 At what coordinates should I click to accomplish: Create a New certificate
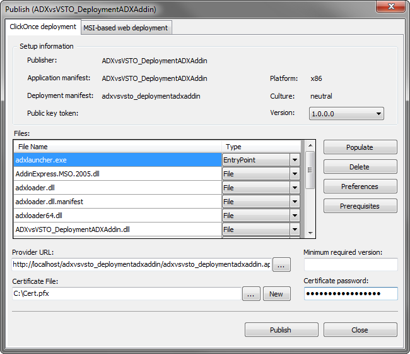[277, 294]
